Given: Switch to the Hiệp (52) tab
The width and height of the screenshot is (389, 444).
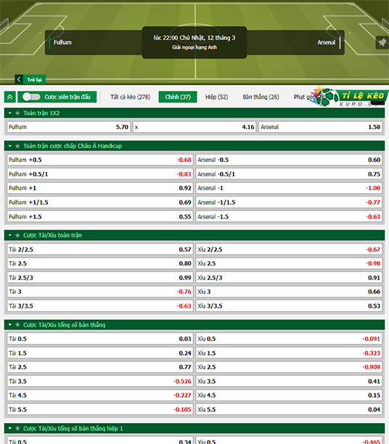Looking at the screenshot, I should 216,96.
